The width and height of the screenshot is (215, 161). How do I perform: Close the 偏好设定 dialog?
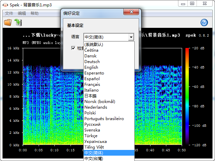pyautogui.click(x=131, y=12)
